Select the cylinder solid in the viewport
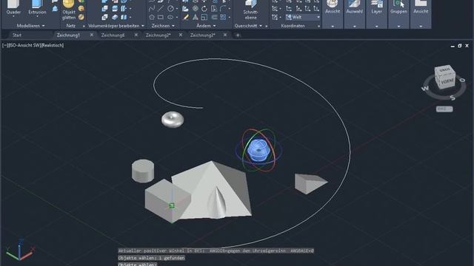This screenshot has width=474, height=266. tap(143, 171)
